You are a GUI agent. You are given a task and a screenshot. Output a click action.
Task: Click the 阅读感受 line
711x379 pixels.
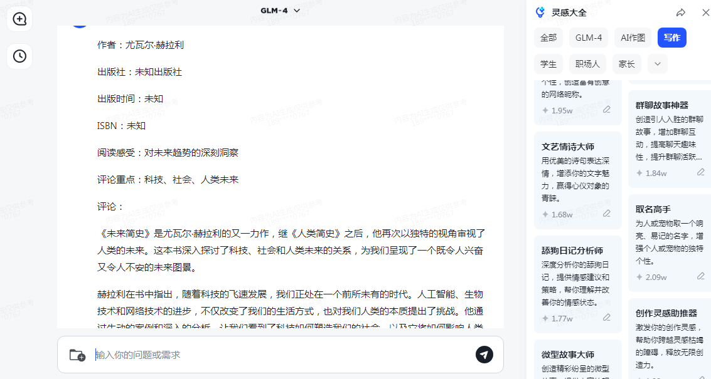pos(168,153)
